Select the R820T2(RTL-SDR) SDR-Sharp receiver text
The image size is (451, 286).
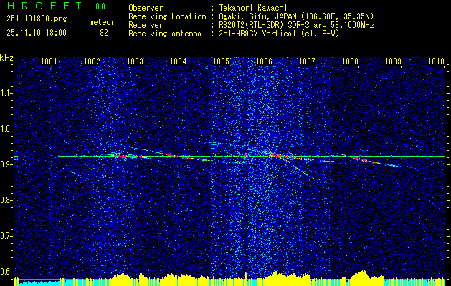click(296, 25)
